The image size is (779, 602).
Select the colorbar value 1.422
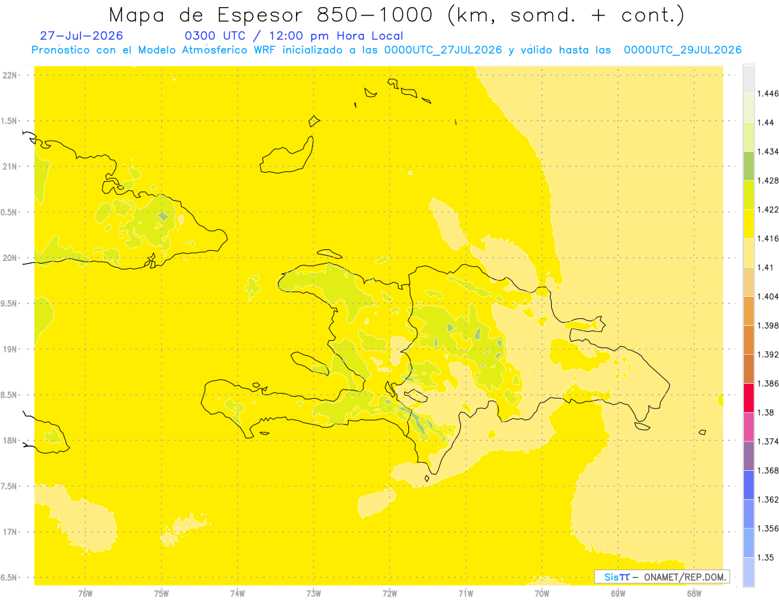(768, 209)
